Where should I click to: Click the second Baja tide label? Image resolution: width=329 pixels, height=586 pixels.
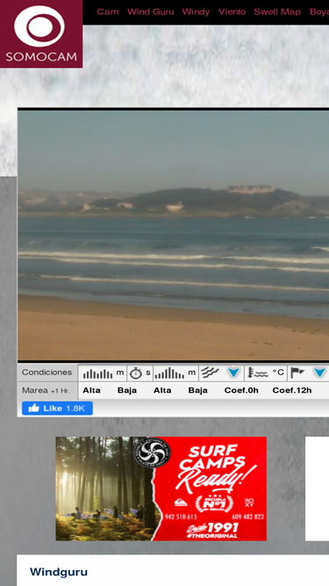(x=198, y=391)
